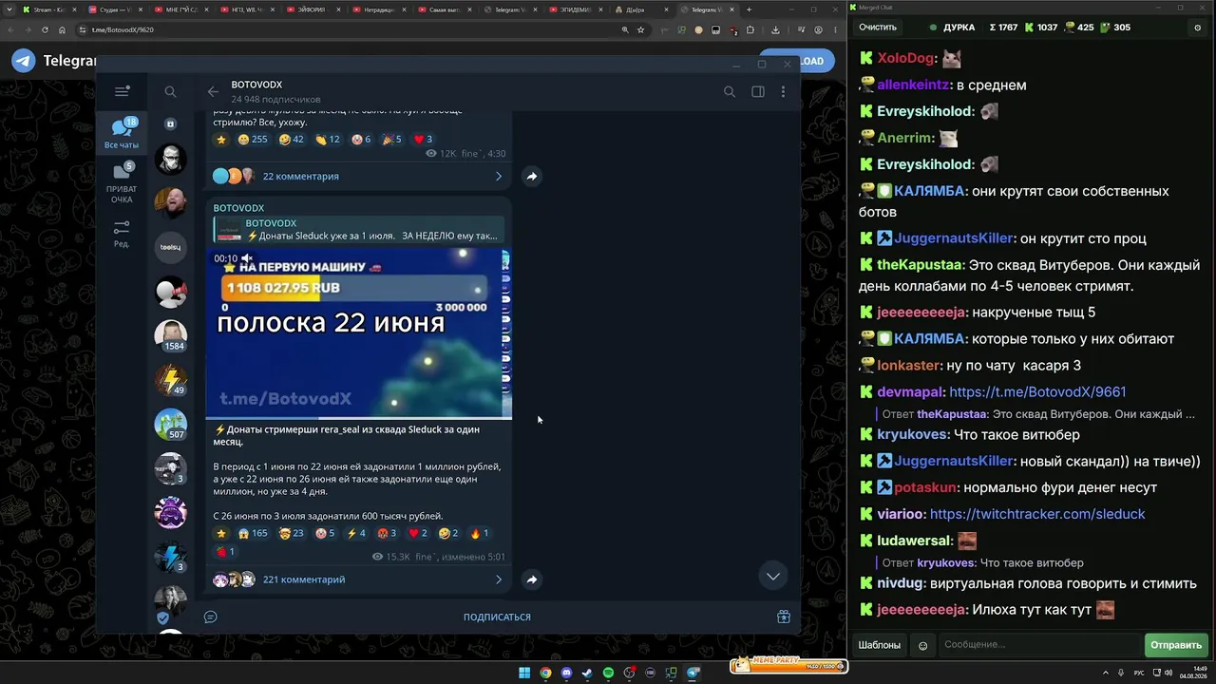Open '22 комментария' thread

tap(300, 176)
